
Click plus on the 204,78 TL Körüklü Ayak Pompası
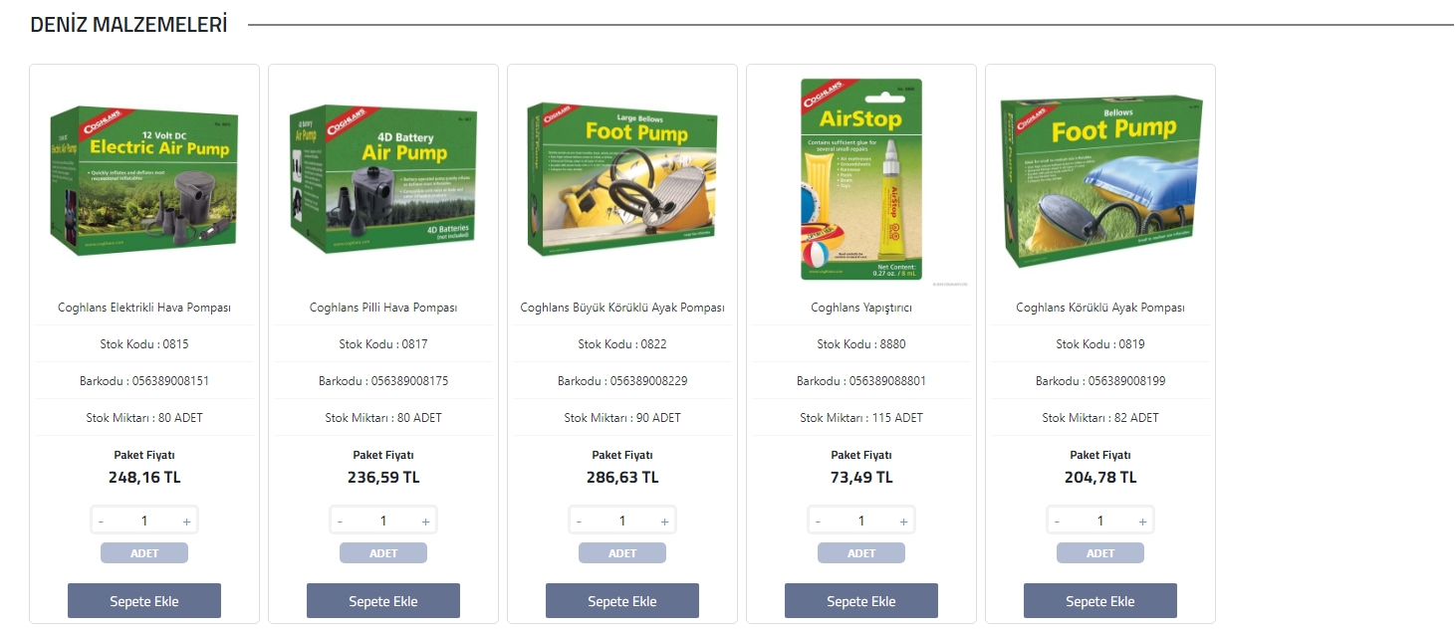pyautogui.click(x=1142, y=522)
